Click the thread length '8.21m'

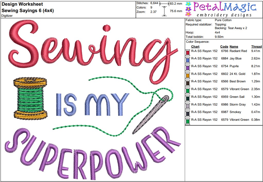[256, 66]
